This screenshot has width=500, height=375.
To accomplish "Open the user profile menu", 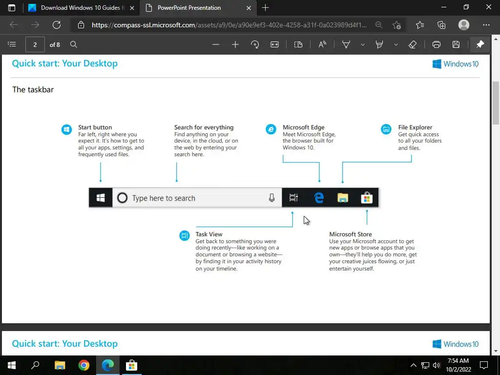I will click(x=464, y=25).
